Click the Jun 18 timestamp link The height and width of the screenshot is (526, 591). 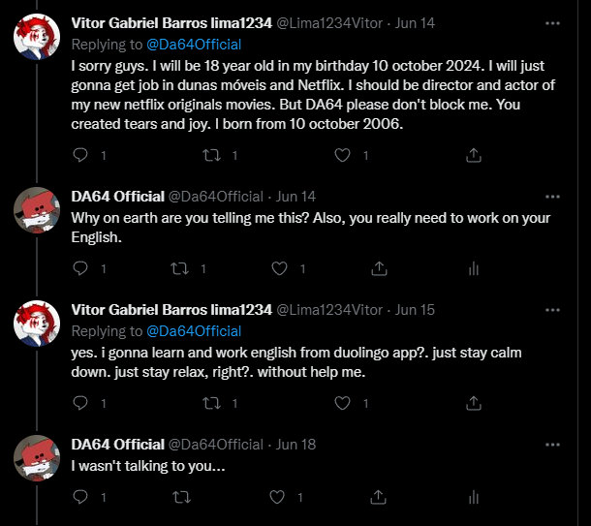pos(296,444)
